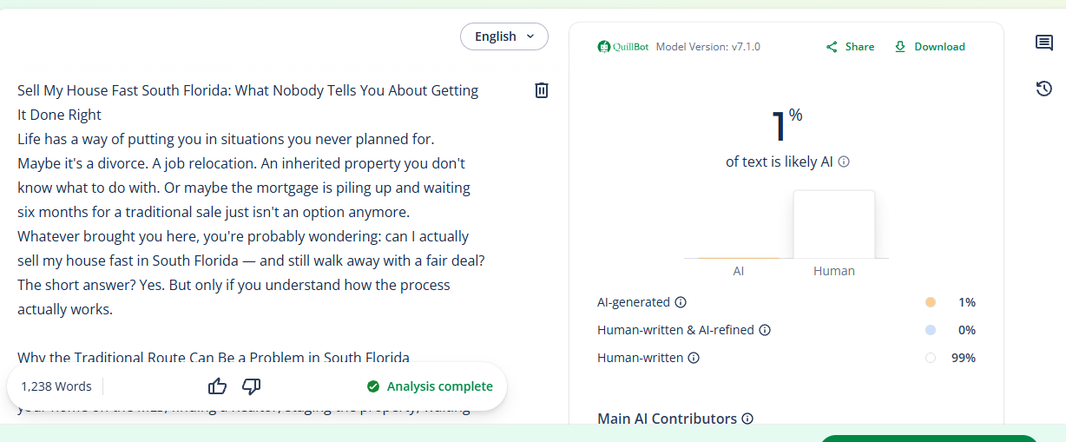Click the Human bar in the chart

[x=834, y=224]
